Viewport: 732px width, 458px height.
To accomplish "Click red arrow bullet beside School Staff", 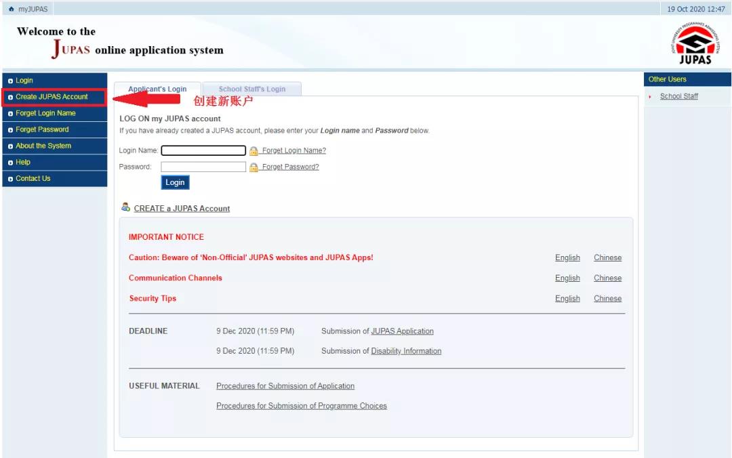I will coord(650,97).
